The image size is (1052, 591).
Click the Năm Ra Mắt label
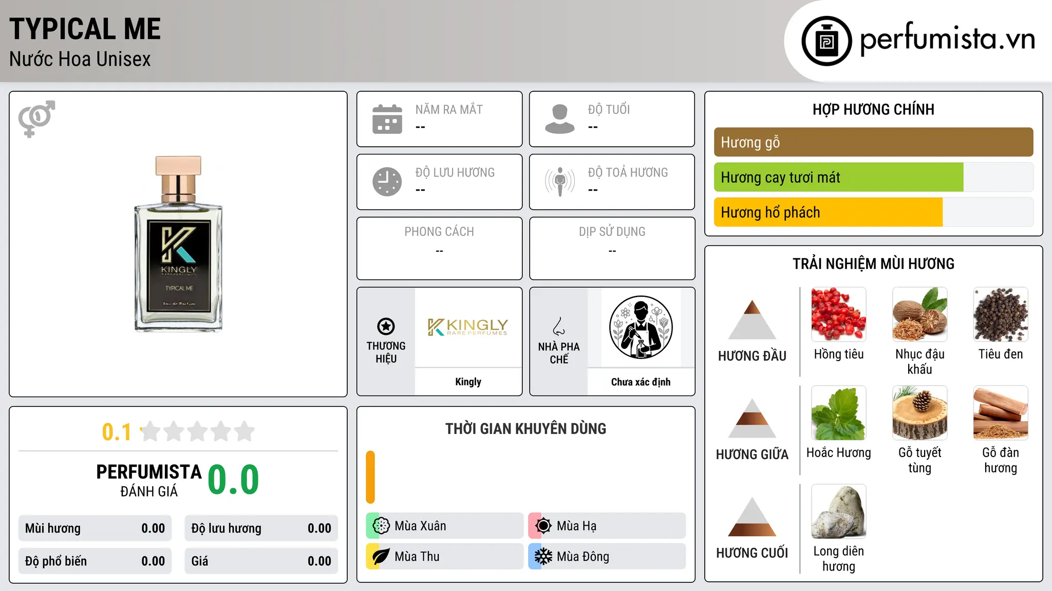[449, 110]
